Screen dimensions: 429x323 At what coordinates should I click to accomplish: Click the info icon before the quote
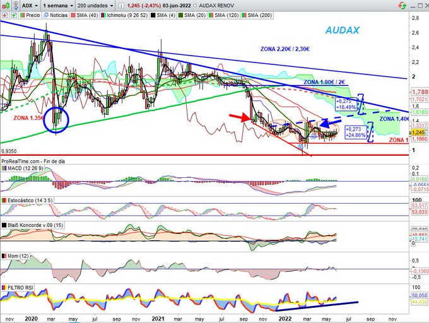[x=122, y=6]
